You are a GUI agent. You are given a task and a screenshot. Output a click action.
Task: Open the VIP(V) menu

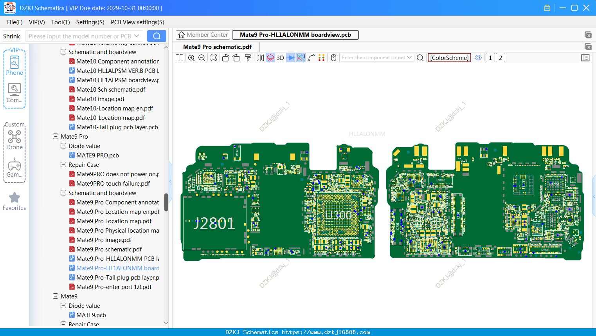(37, 22)
